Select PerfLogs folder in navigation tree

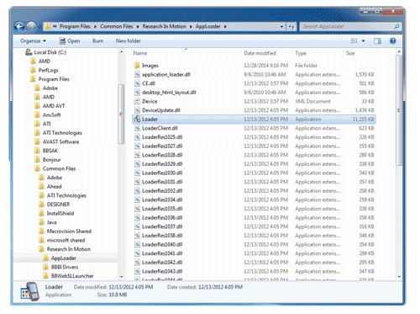[x=45, y=70]
